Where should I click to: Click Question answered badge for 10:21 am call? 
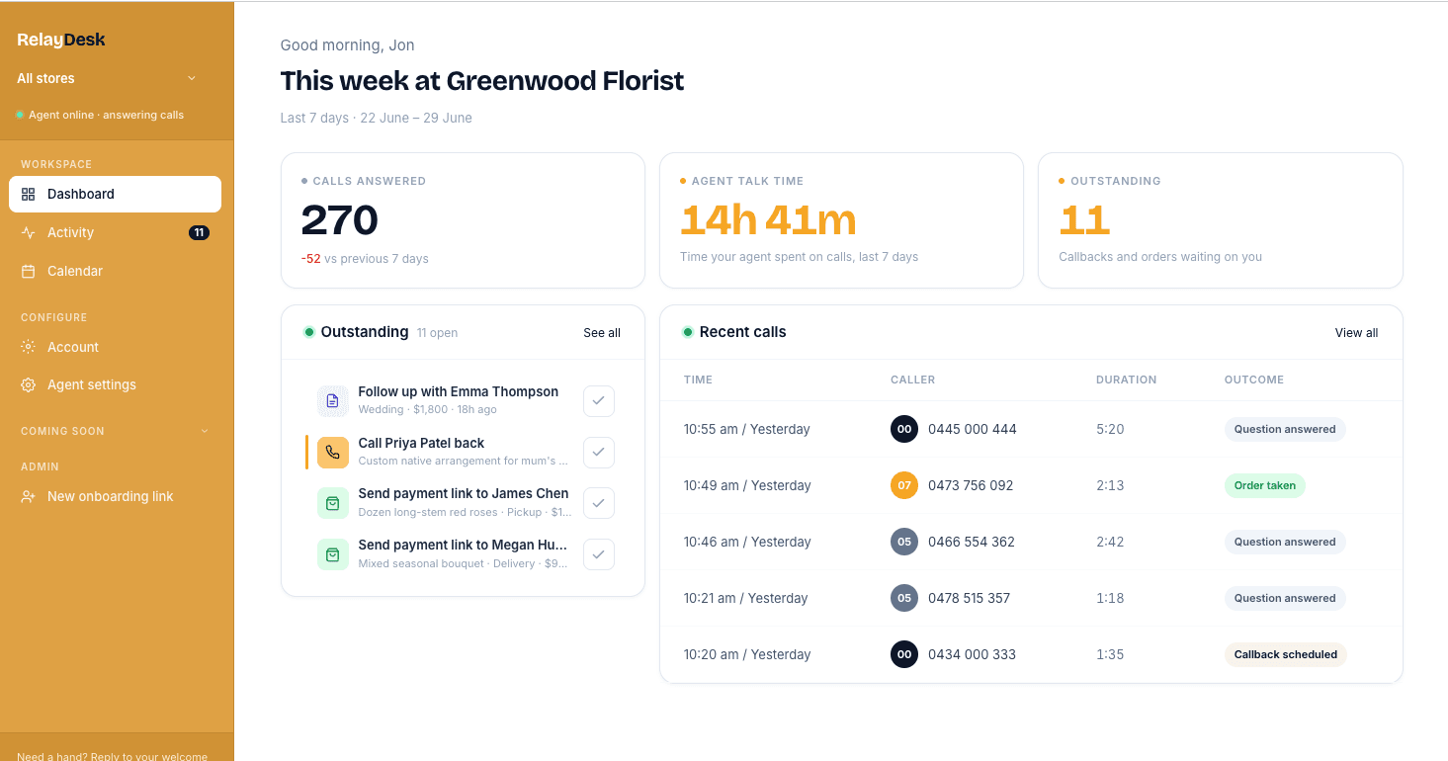1285,598
